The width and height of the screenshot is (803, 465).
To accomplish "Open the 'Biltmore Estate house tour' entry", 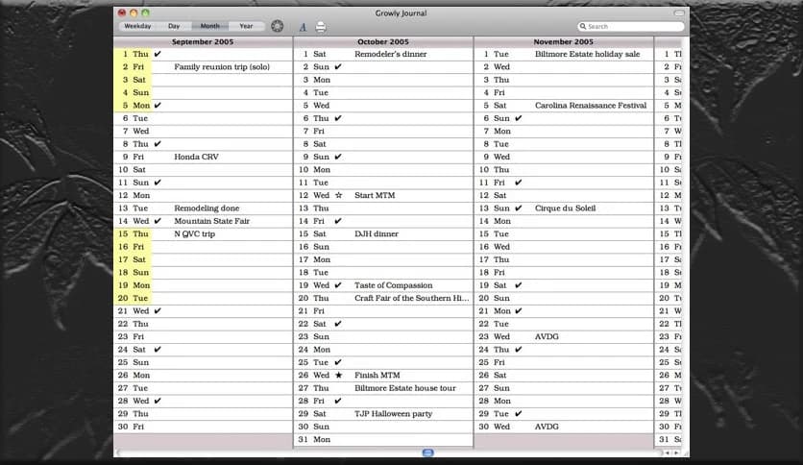I will 405,388.
